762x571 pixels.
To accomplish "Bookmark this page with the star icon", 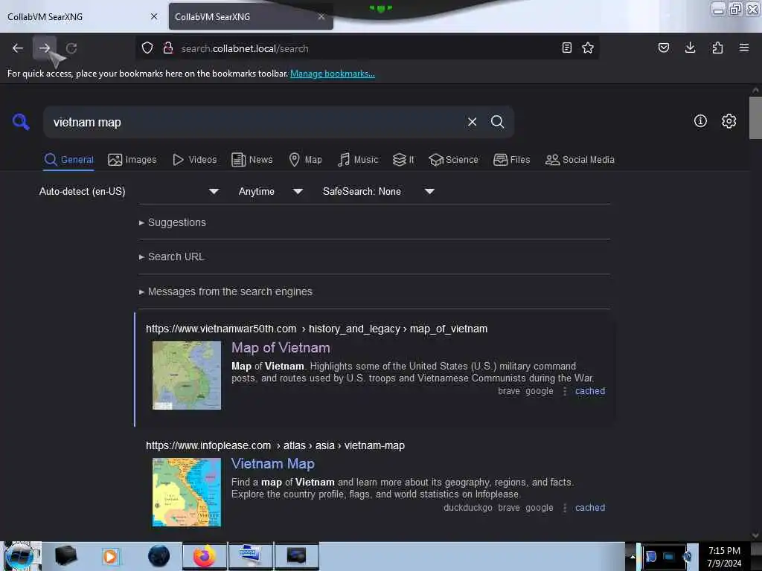I will click(588, 48).
